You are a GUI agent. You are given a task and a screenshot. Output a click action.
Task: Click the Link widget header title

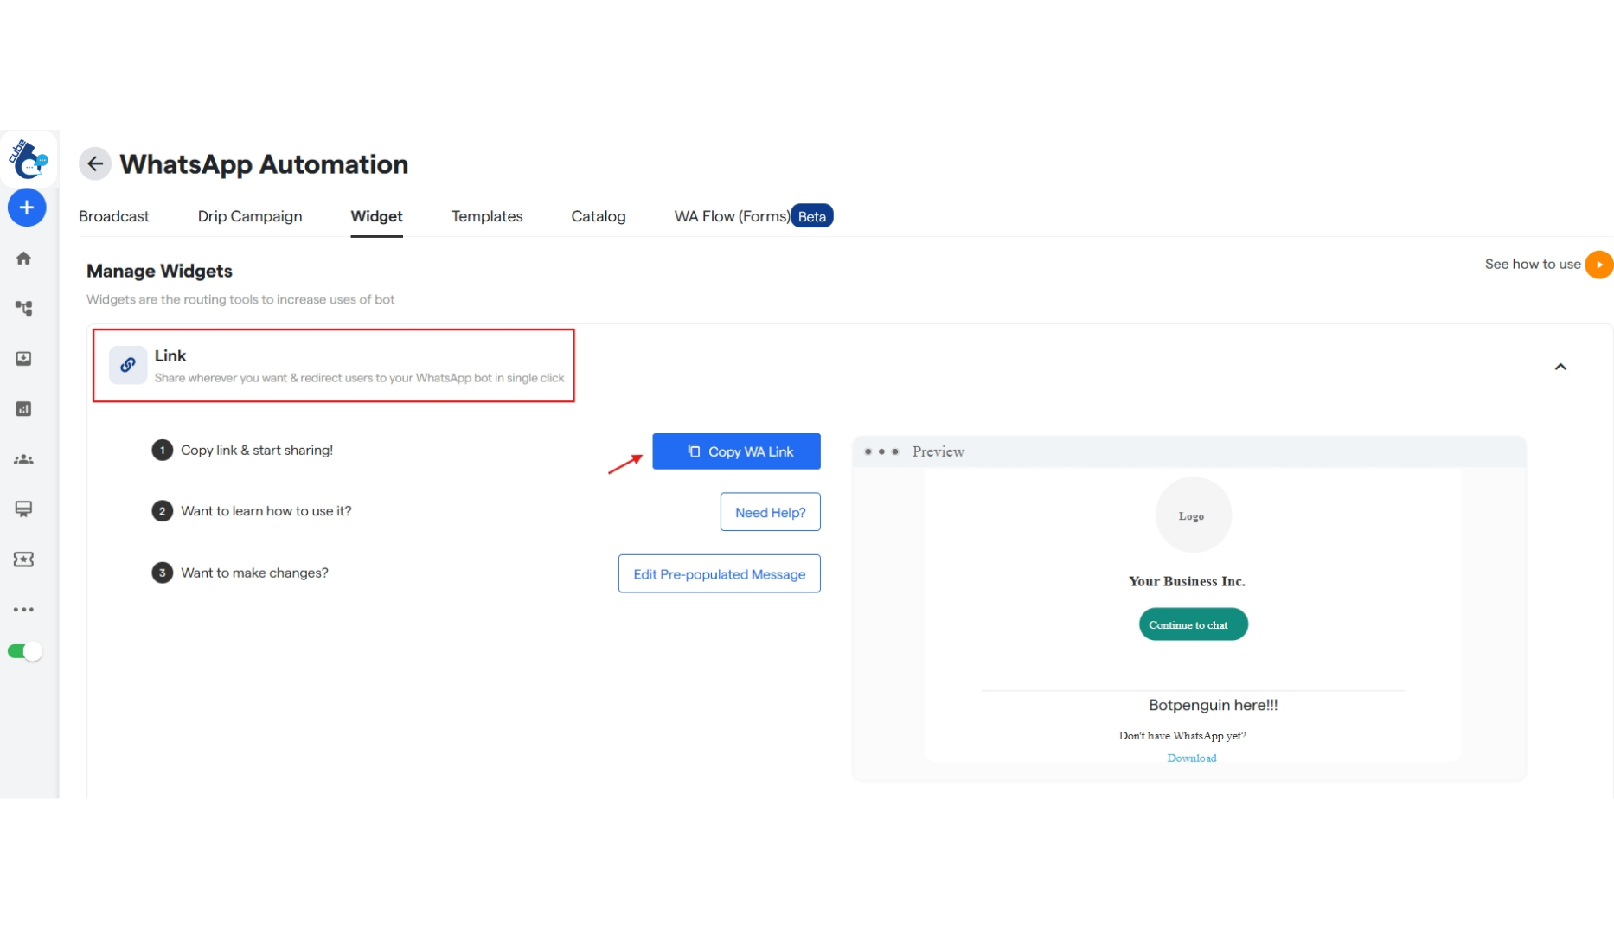(170, 355)
